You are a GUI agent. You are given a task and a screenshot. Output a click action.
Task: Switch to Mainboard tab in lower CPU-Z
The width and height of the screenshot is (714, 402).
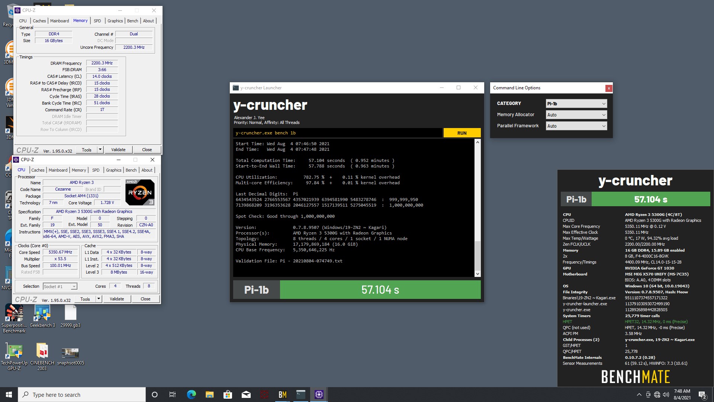tap(58, 170)
